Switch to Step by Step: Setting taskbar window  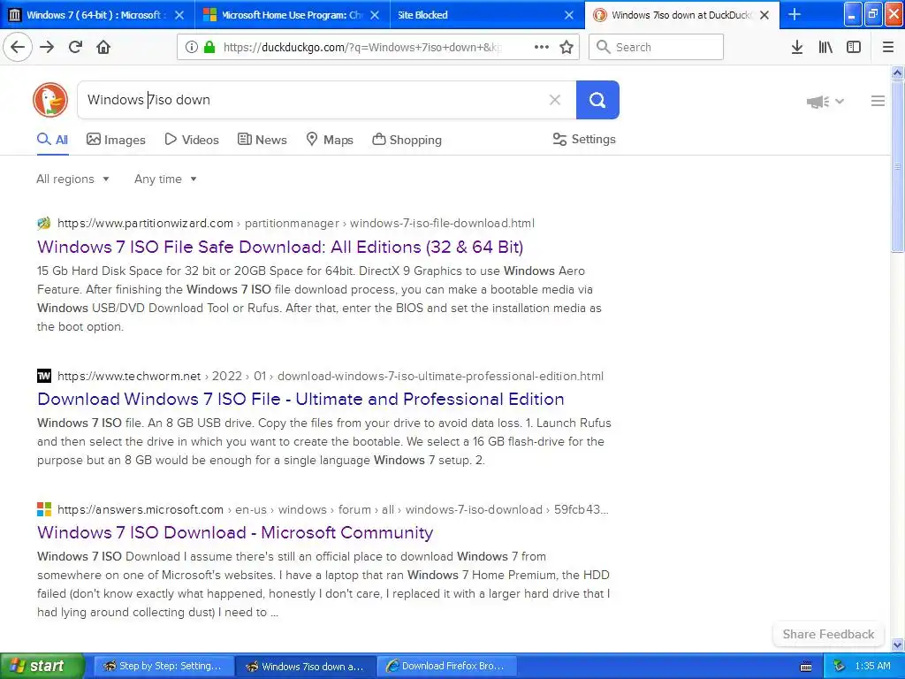pos(164,667)
